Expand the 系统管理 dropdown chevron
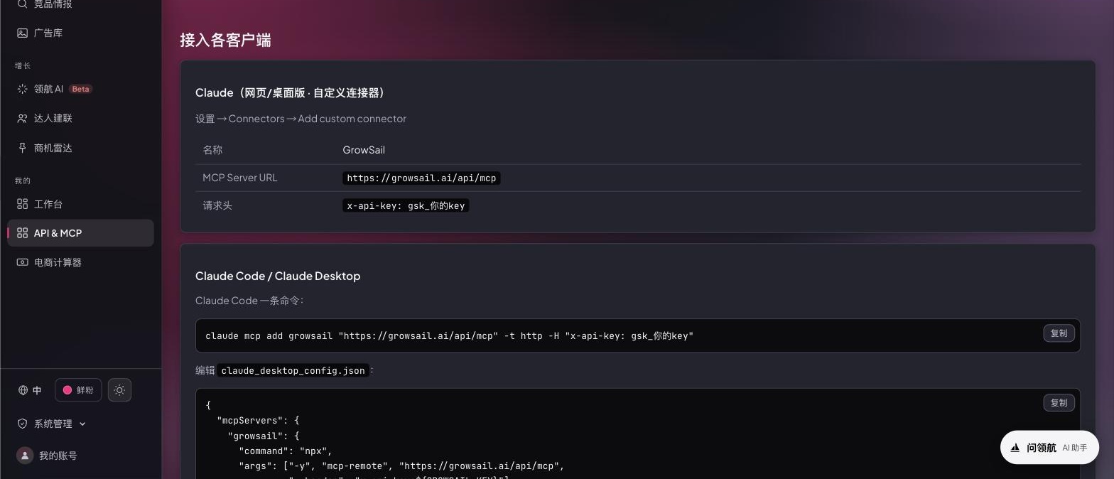1114x479 pixels. 82,424
